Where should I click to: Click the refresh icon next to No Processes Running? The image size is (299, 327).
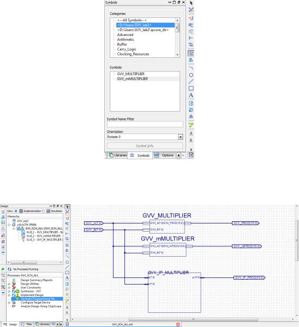point(9,269)
